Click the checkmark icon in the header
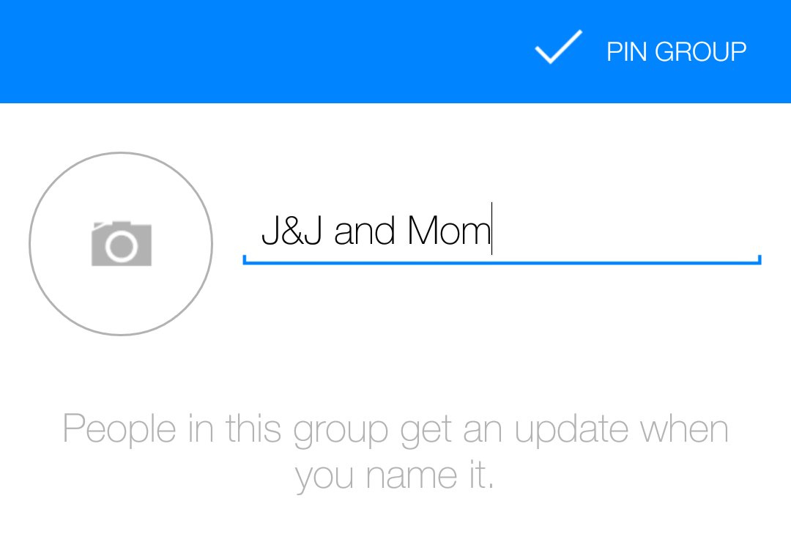 [x=558, y=48]
